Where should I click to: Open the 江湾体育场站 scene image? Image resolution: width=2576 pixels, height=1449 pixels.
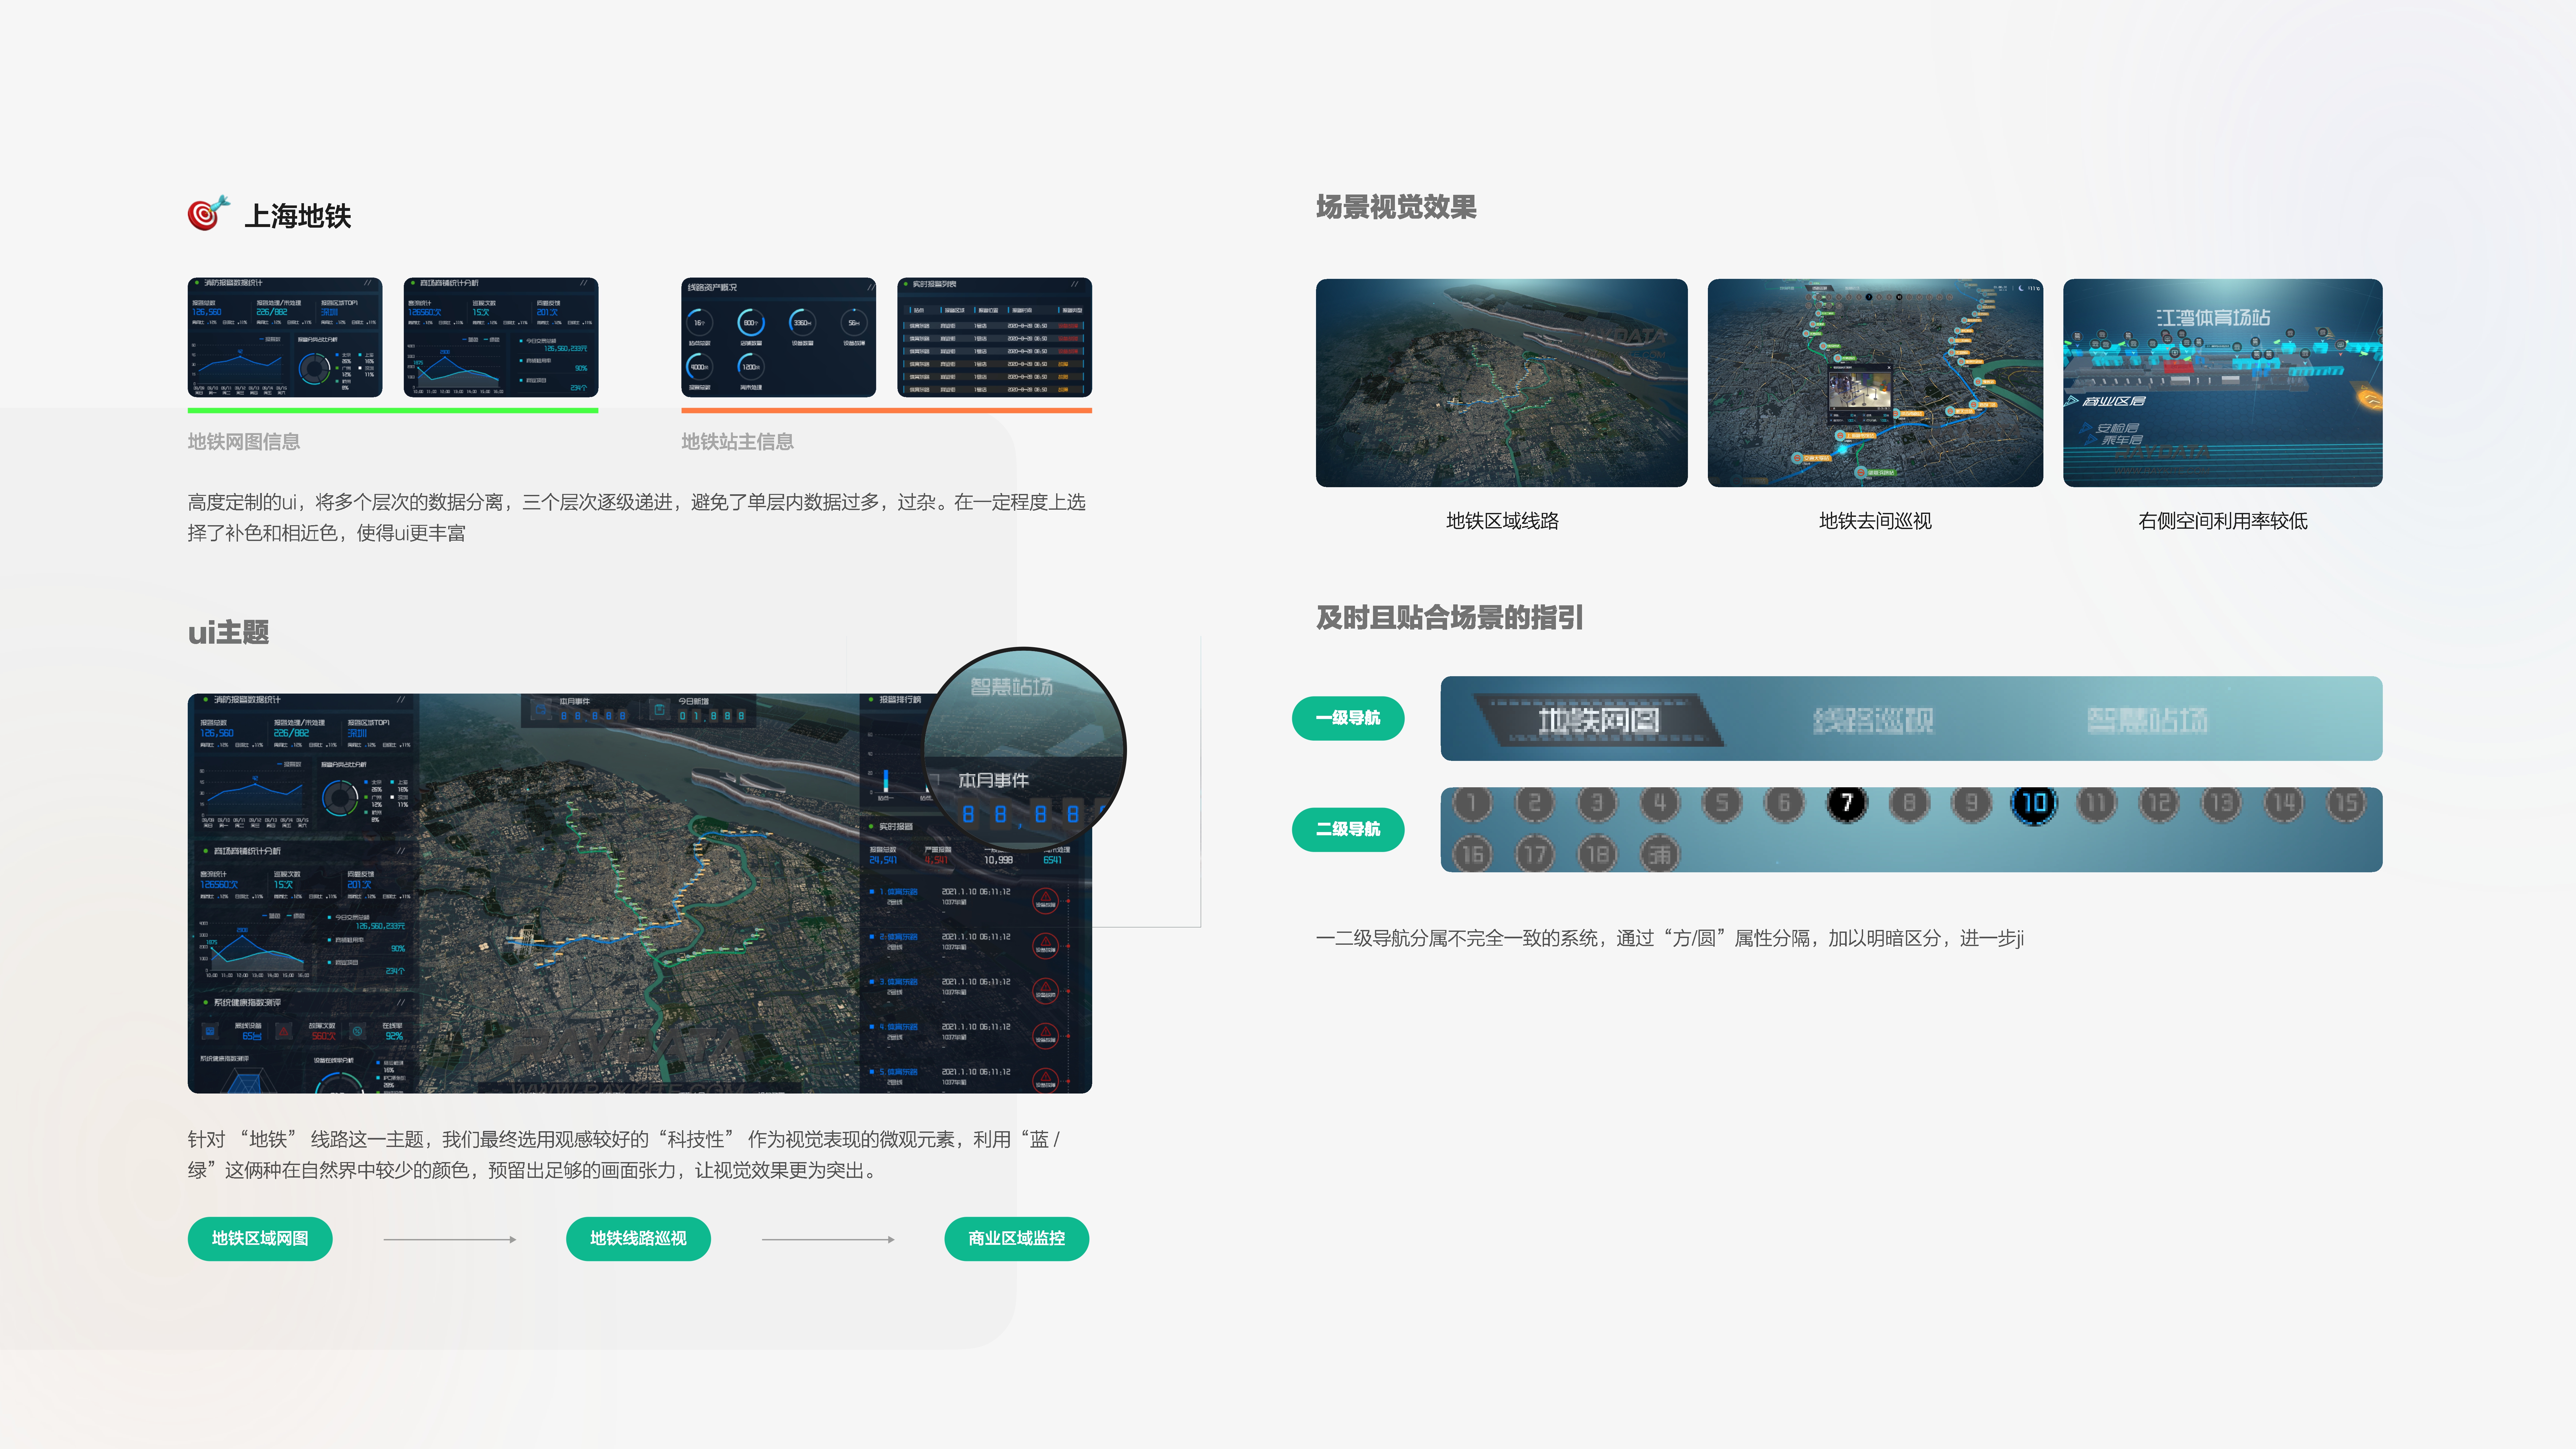tap(2223, 383)
